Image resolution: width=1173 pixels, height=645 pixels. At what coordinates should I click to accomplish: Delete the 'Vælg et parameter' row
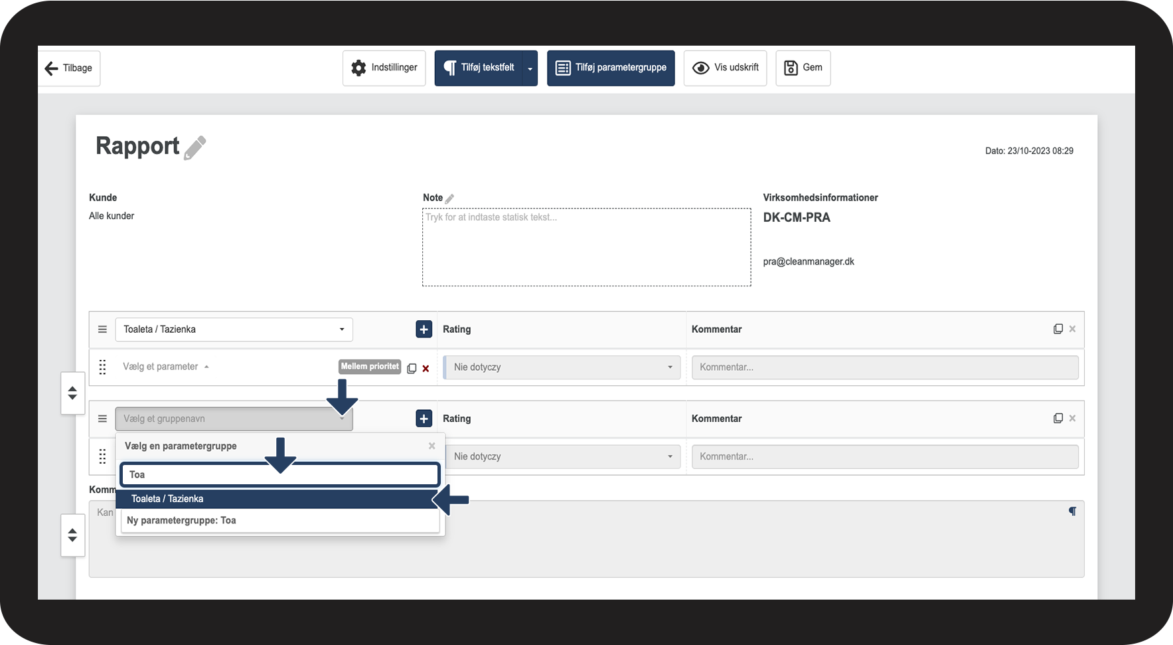click(426, 369)
